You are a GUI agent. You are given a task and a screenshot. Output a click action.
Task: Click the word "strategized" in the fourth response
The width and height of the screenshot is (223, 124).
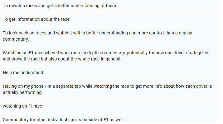point(196,53)
